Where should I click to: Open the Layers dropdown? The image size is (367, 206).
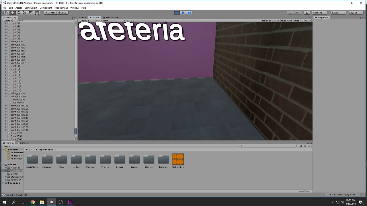coord(338,13)
